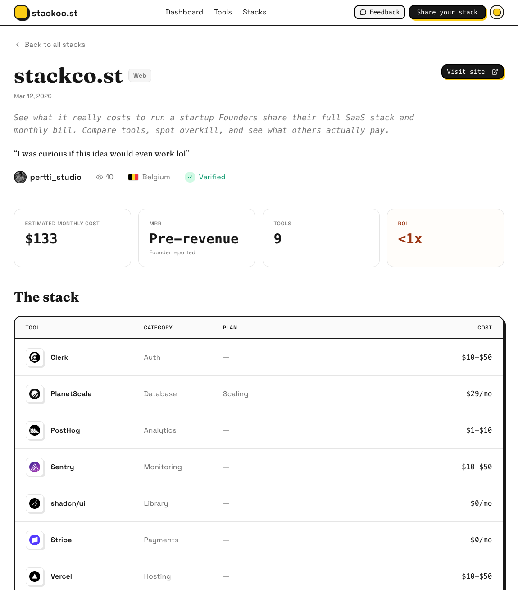Image resolution: width=518 pixels, height=590 pixels.
Task: Switch to the Stacks section
Action: coord(254,12)
